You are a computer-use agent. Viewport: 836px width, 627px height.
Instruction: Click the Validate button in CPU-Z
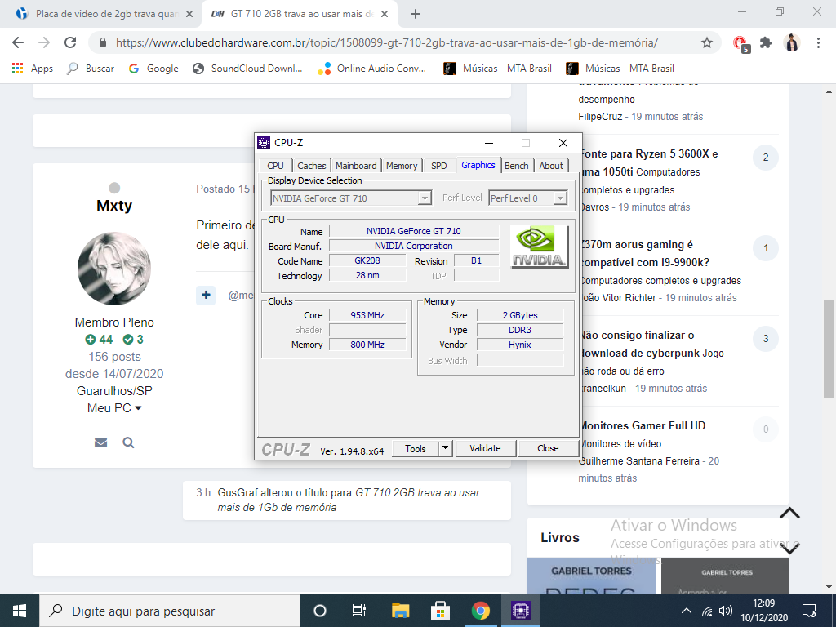click(485, 448)
